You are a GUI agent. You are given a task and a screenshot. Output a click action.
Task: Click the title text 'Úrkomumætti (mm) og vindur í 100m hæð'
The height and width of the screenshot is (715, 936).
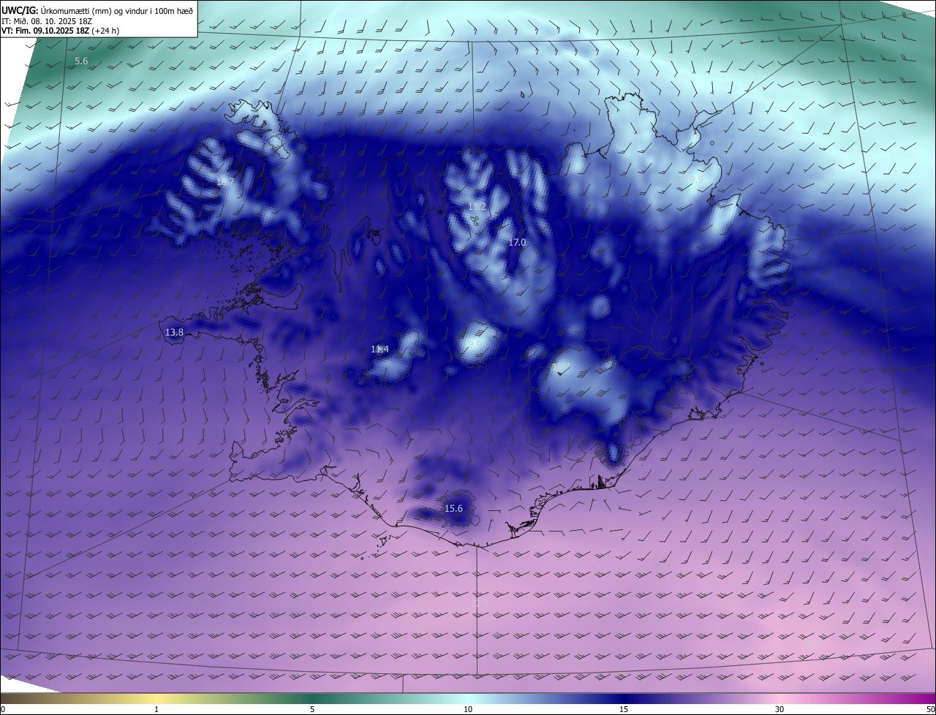pos(117,10)
